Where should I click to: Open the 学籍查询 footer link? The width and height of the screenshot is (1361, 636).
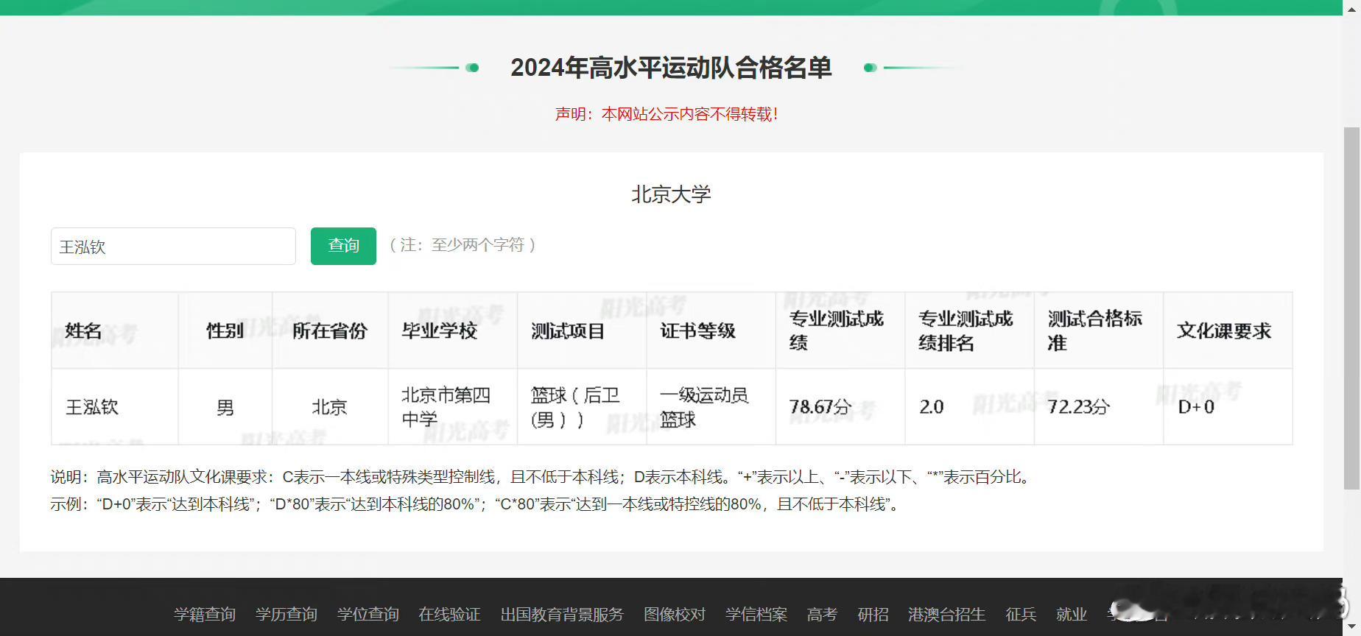click(205, 614)
